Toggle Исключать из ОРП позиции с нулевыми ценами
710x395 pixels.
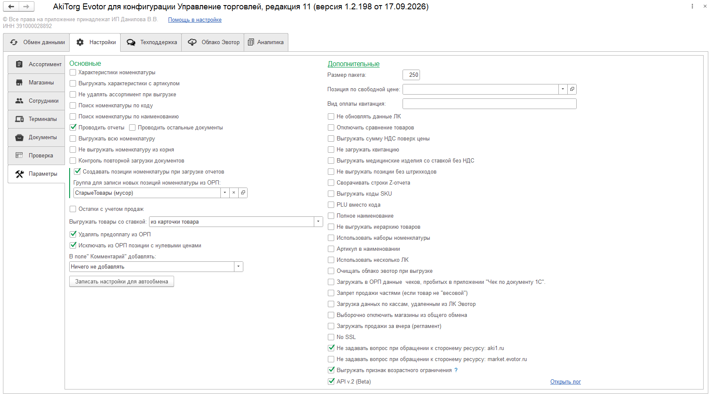coord(73,246)
